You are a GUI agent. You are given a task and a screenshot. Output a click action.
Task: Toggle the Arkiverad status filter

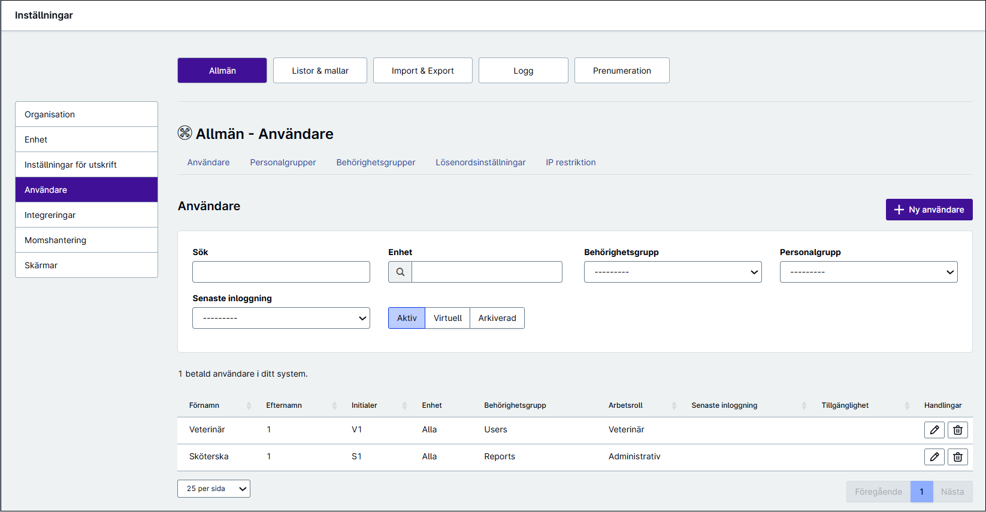tap(497, 318)
